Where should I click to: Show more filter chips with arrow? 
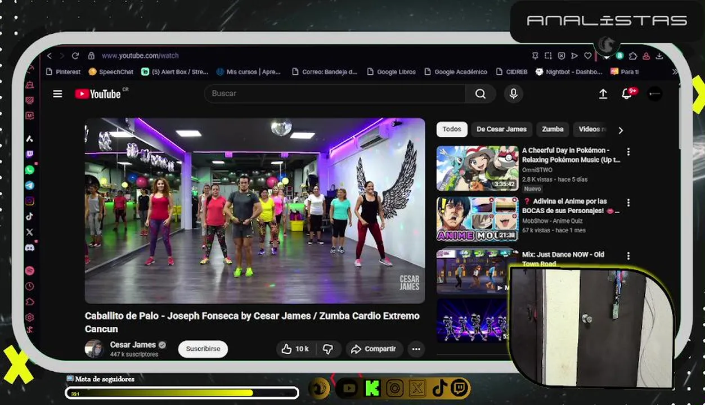coord(621,130)
